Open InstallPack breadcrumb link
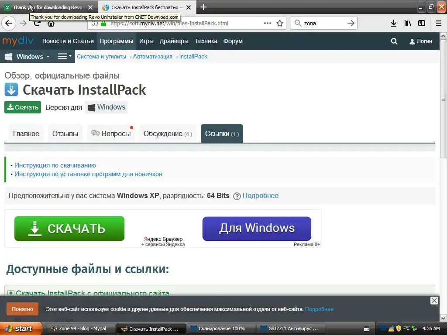 (193, 56)
